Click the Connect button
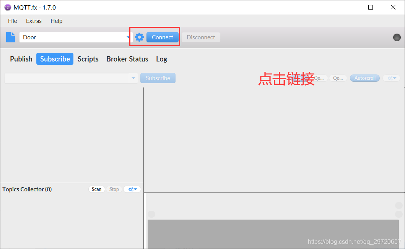The height and width of the screenshot is (249, 405). (163, 37)
